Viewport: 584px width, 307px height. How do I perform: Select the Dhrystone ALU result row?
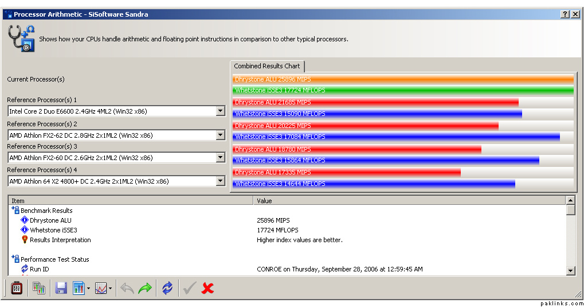50,220
